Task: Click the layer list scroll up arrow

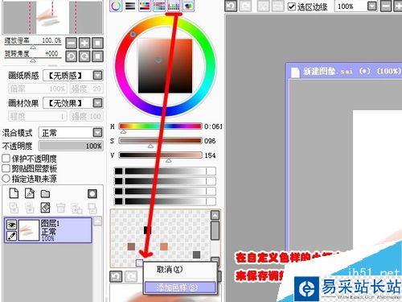Action: (x=98, y=221)
